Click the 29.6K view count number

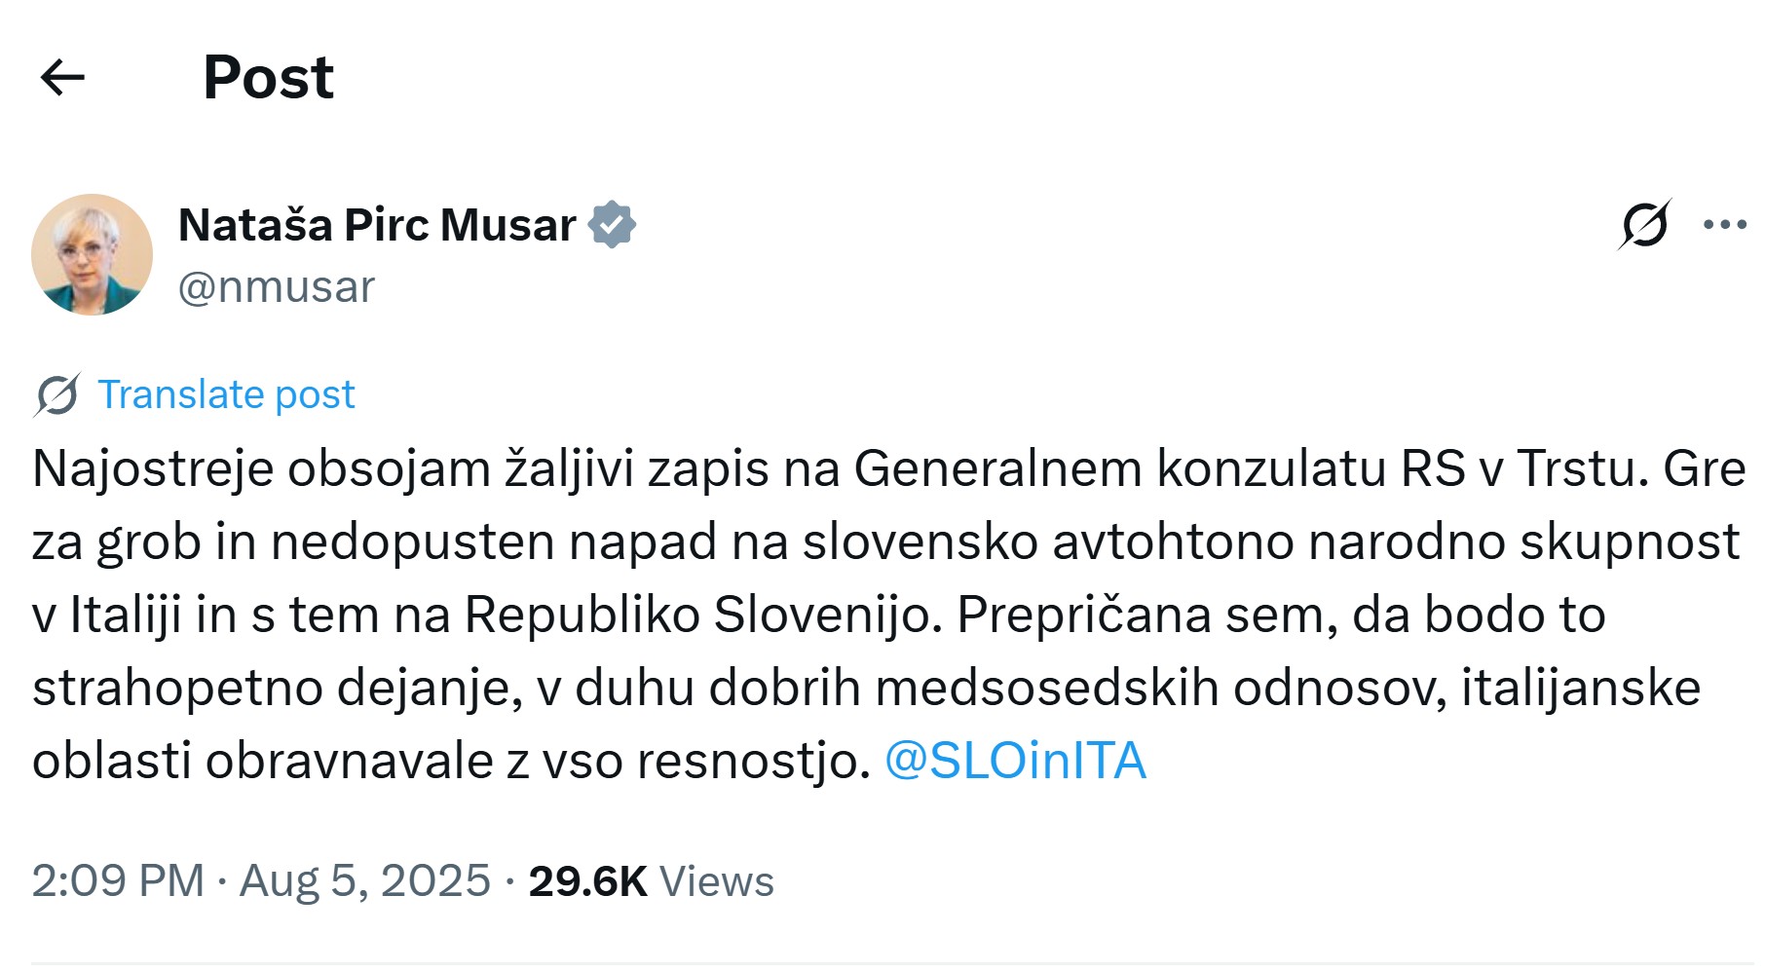pos(587,880)
